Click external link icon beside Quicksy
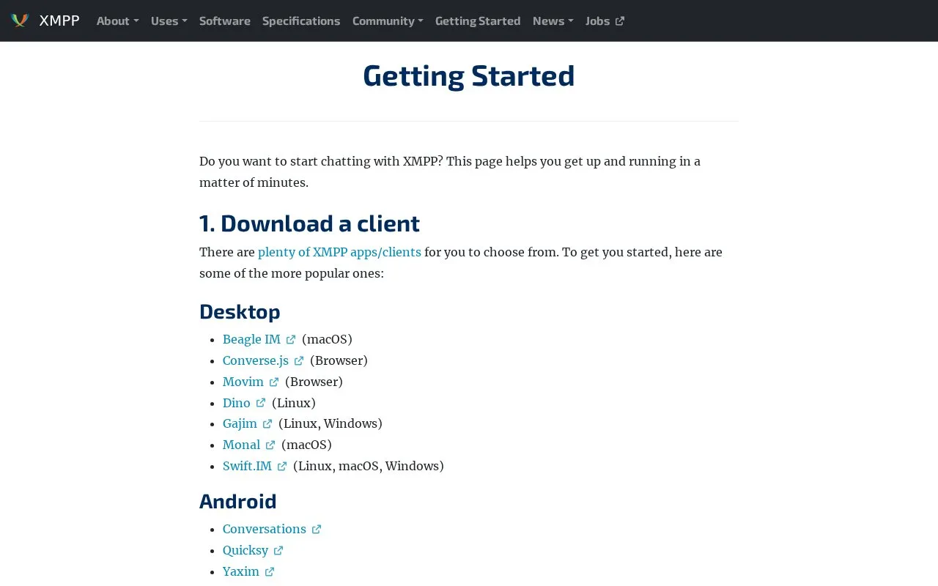The width and height of the screenshot is (938, 586). pos(278,551)
